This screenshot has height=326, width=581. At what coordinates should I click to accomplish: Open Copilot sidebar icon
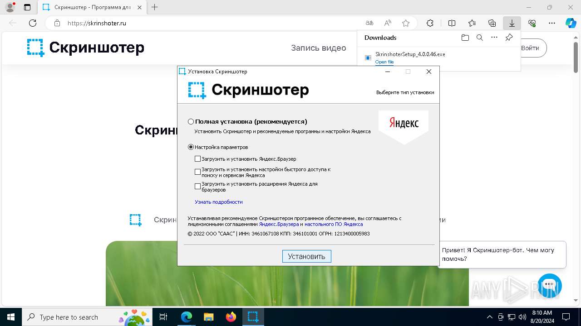point(571,23)
